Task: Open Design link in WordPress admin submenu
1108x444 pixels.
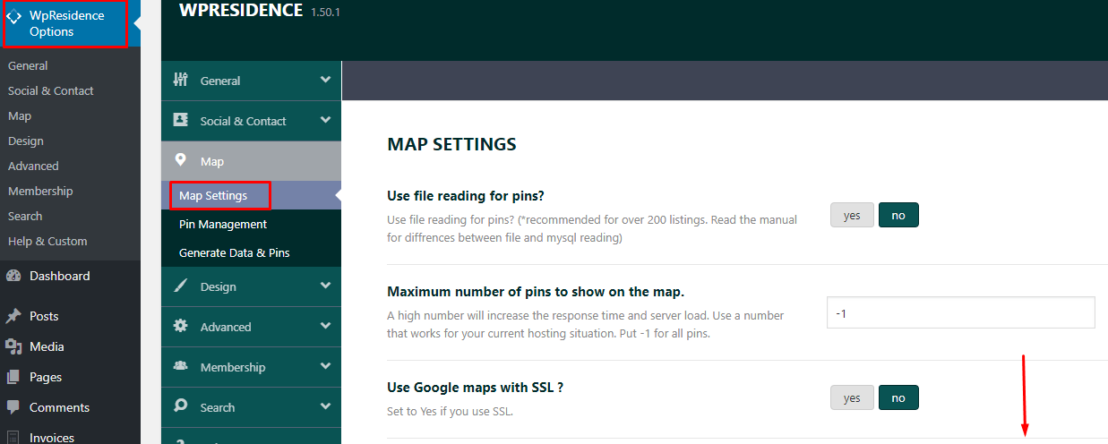Action: point(26,141)
